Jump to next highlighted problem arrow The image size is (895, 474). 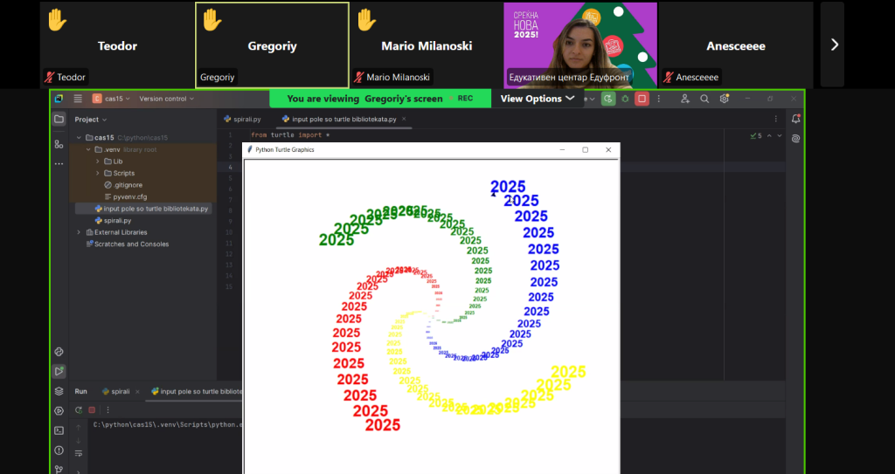tap(779, 136)
